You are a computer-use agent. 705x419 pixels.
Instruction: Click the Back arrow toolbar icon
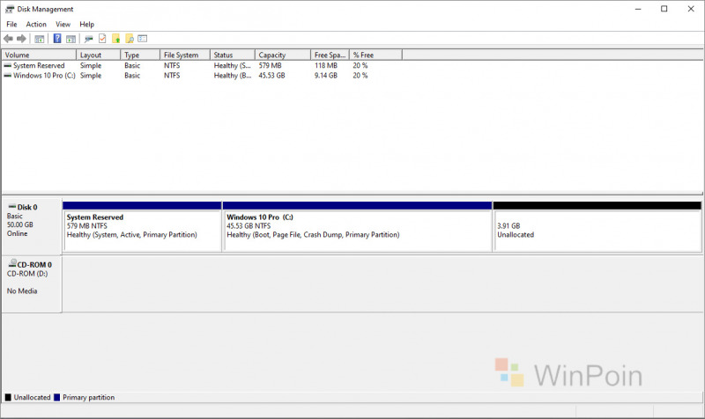(8, 39)
